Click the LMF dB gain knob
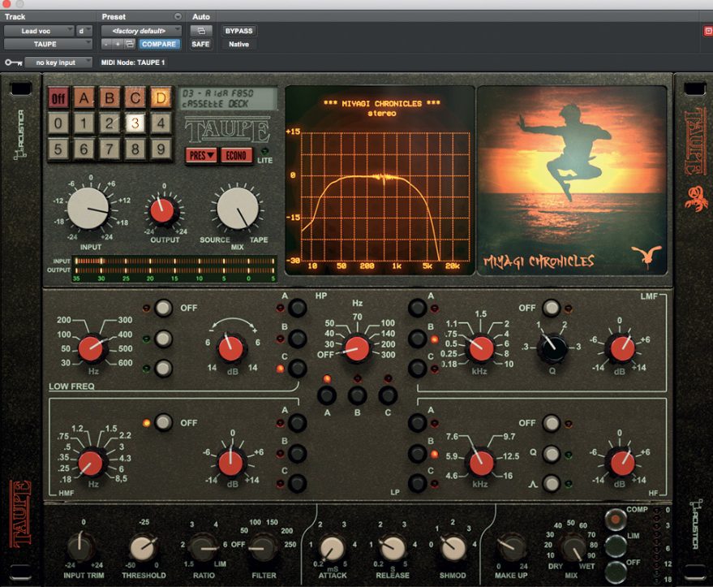 click(622, 349)
